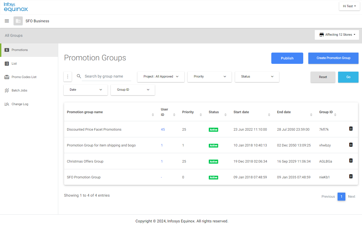The height and width of the screenshot is (228, 362).
Task: Go to Batch Jobs in sidebar
Action: pos(19,90)
